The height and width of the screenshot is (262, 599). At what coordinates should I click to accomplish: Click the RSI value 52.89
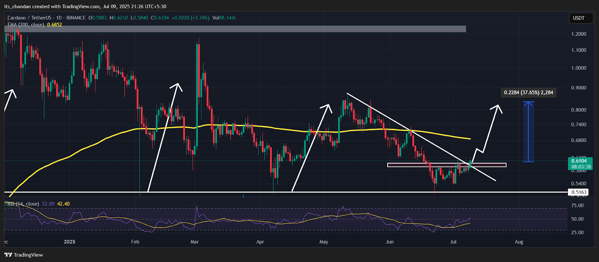[x=48, y=204]
